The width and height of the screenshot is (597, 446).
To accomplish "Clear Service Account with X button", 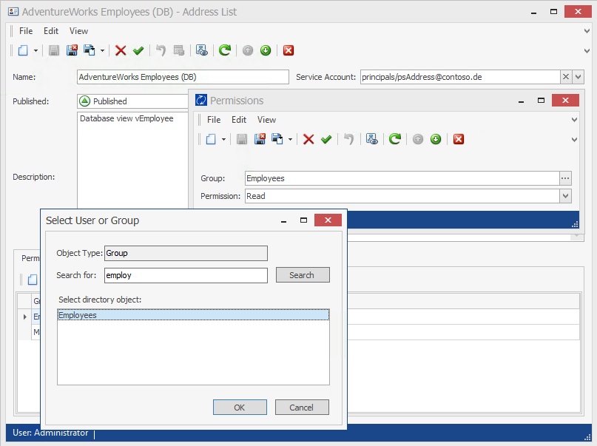I will pyautogui.click(x=566, y=77).
